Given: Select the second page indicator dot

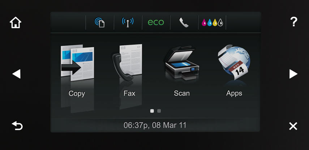Looking at the screenshot, I should pyautogui.click(x=159, y=111).
